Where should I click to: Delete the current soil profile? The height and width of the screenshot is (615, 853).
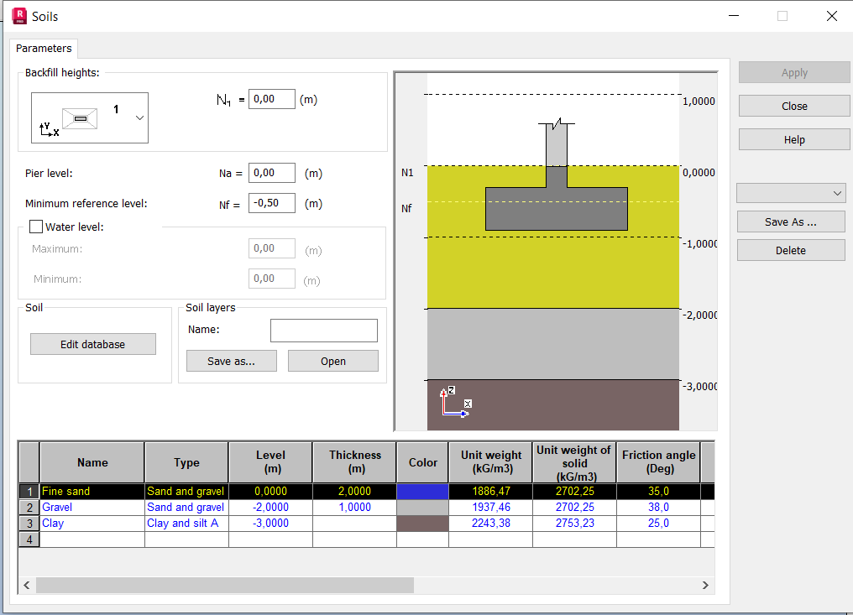790,250
